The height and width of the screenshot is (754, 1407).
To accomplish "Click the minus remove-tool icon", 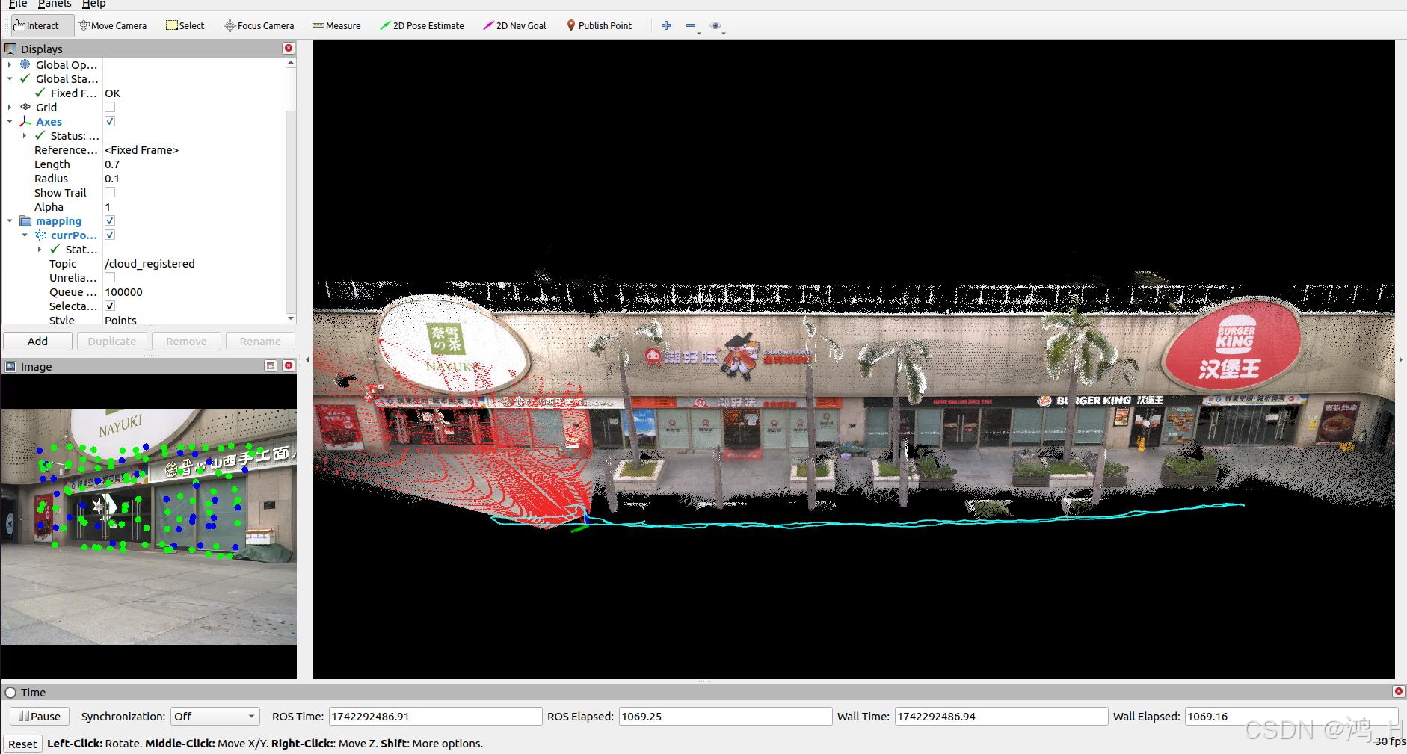I will click(x=691, y=26).
